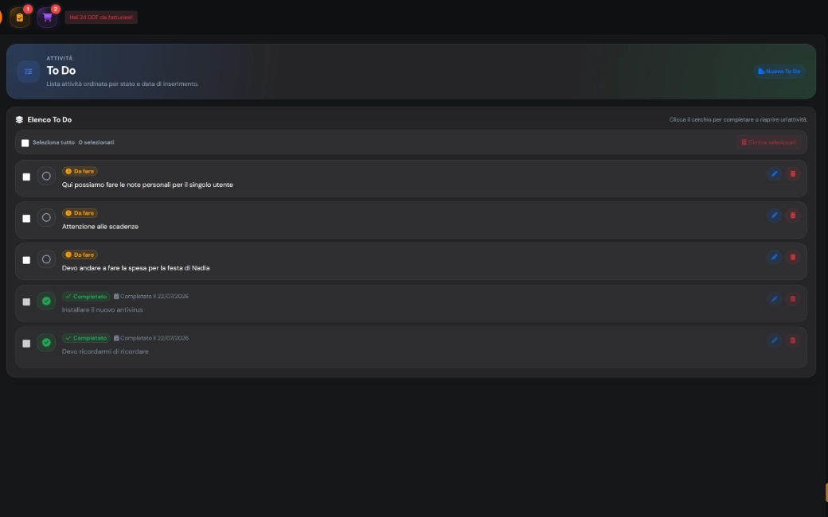Click text 'Devo andare a fare la spesa per la festa di Nadia'
The width and height of the screenshot is (828, 517).
coord(135,268)
